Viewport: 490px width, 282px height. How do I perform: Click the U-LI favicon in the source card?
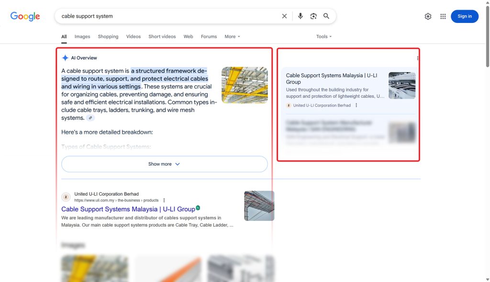point(289,105)
